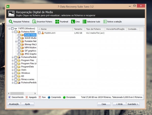Expand the Windows node

[x=13, y=73]
